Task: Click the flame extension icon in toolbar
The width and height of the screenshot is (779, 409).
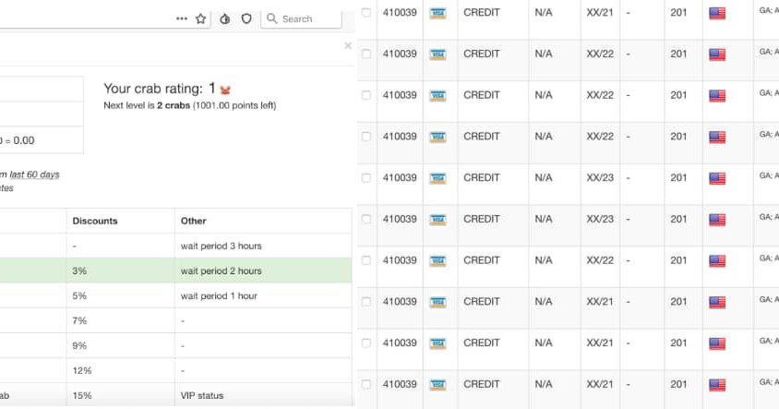Action: point(225,18)
